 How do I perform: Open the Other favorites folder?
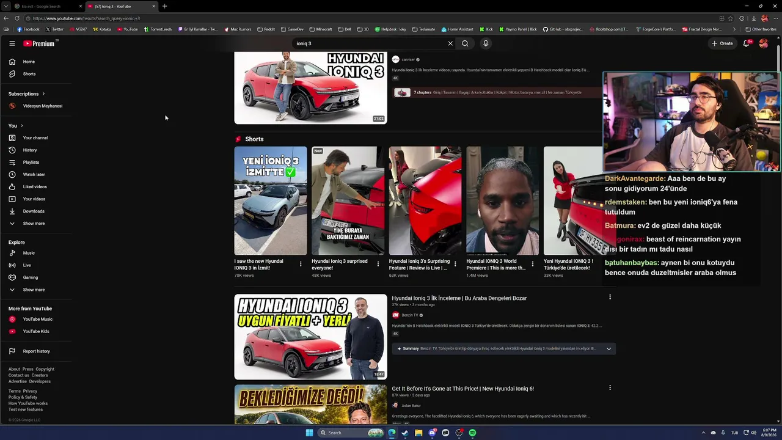[761, 29]
